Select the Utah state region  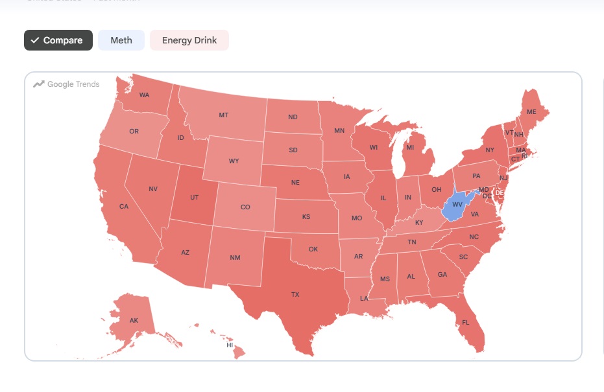(x=194, y=198)
